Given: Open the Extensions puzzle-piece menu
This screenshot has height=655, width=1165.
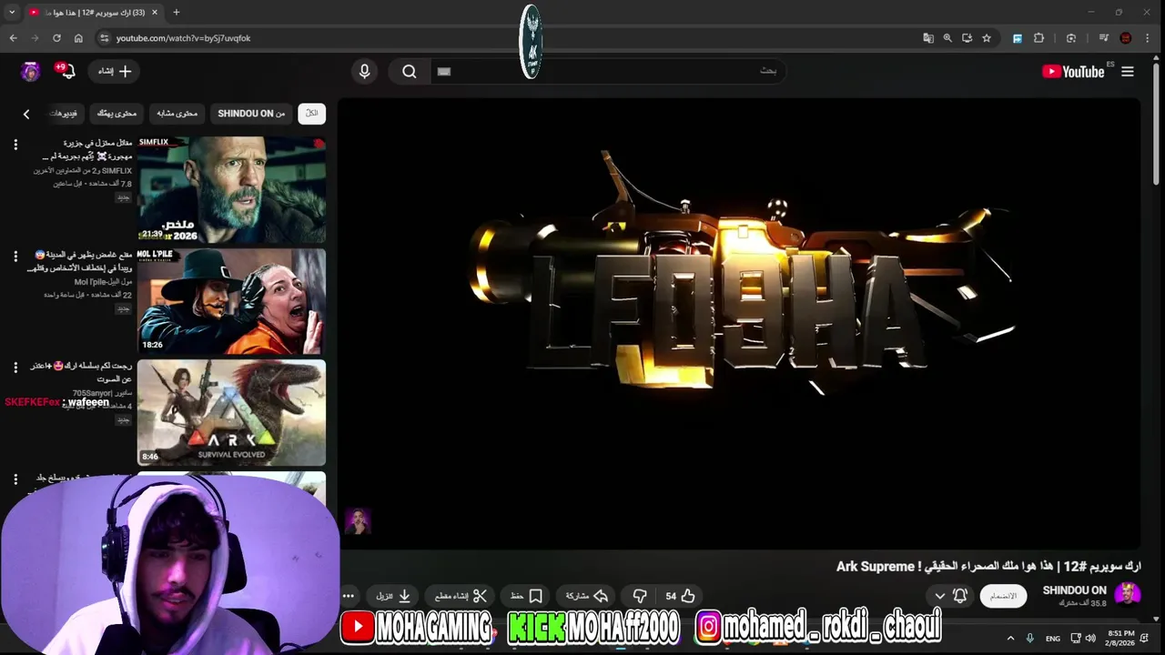Looking at the screenshot, I should click(1039, 38).
